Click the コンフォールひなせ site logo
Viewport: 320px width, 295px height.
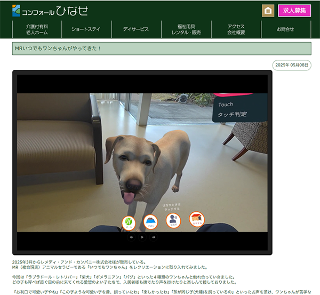pos(50,11)
